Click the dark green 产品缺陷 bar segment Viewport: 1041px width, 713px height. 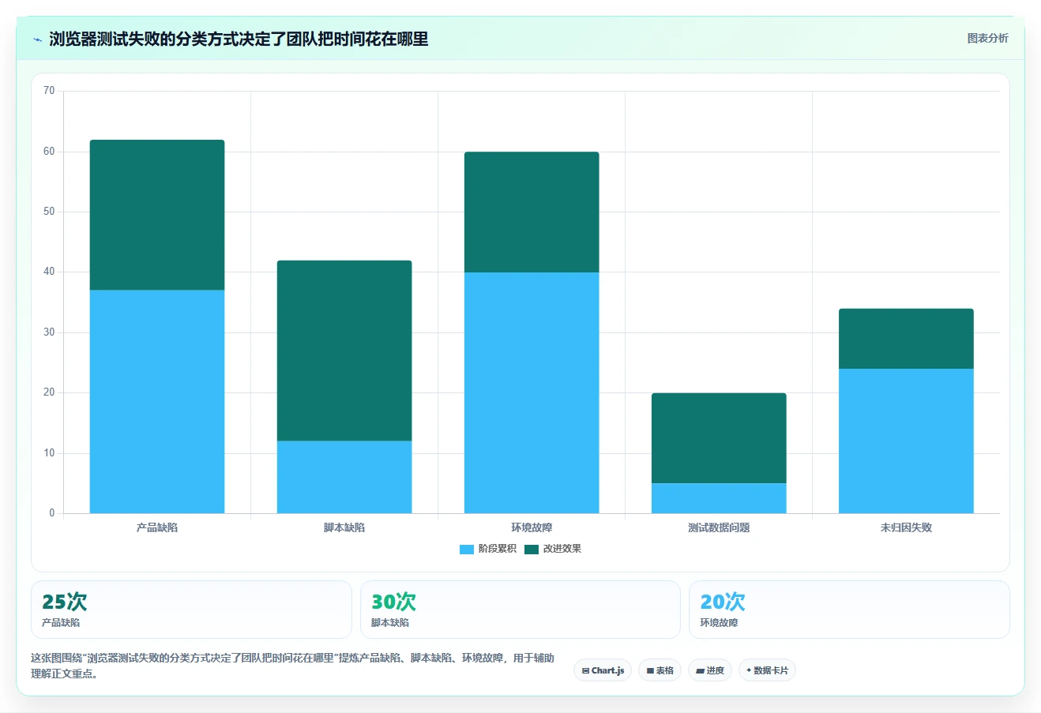[157, 215]
